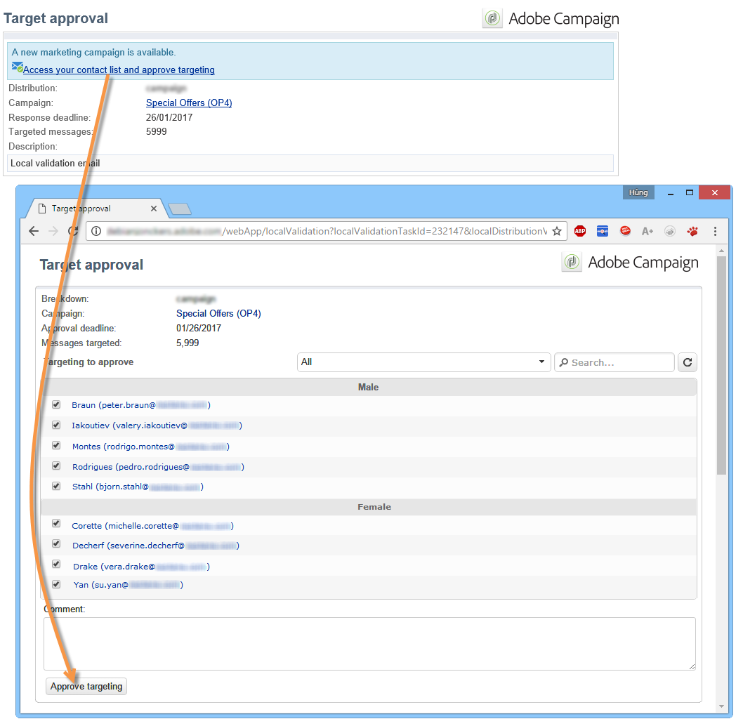Click the 26/01/2017 response deadline in the email
This screenshot has height=726, width=743.
pyautogui.click(x=169, y=117)
